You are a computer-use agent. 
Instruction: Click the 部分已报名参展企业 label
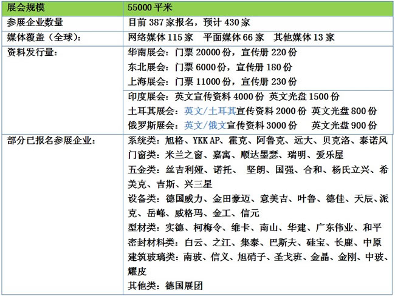(50, 140)
